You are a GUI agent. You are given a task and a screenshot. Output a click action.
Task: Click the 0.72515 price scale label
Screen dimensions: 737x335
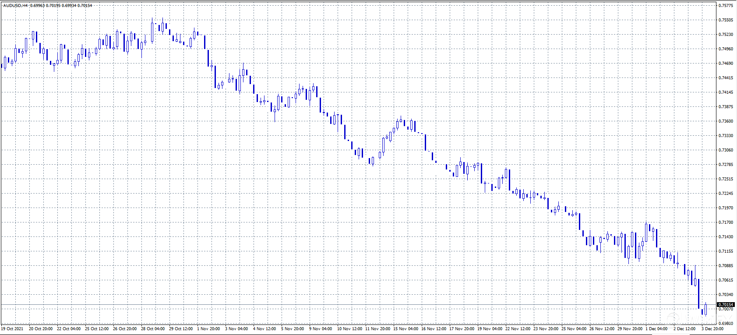point(726,179)
